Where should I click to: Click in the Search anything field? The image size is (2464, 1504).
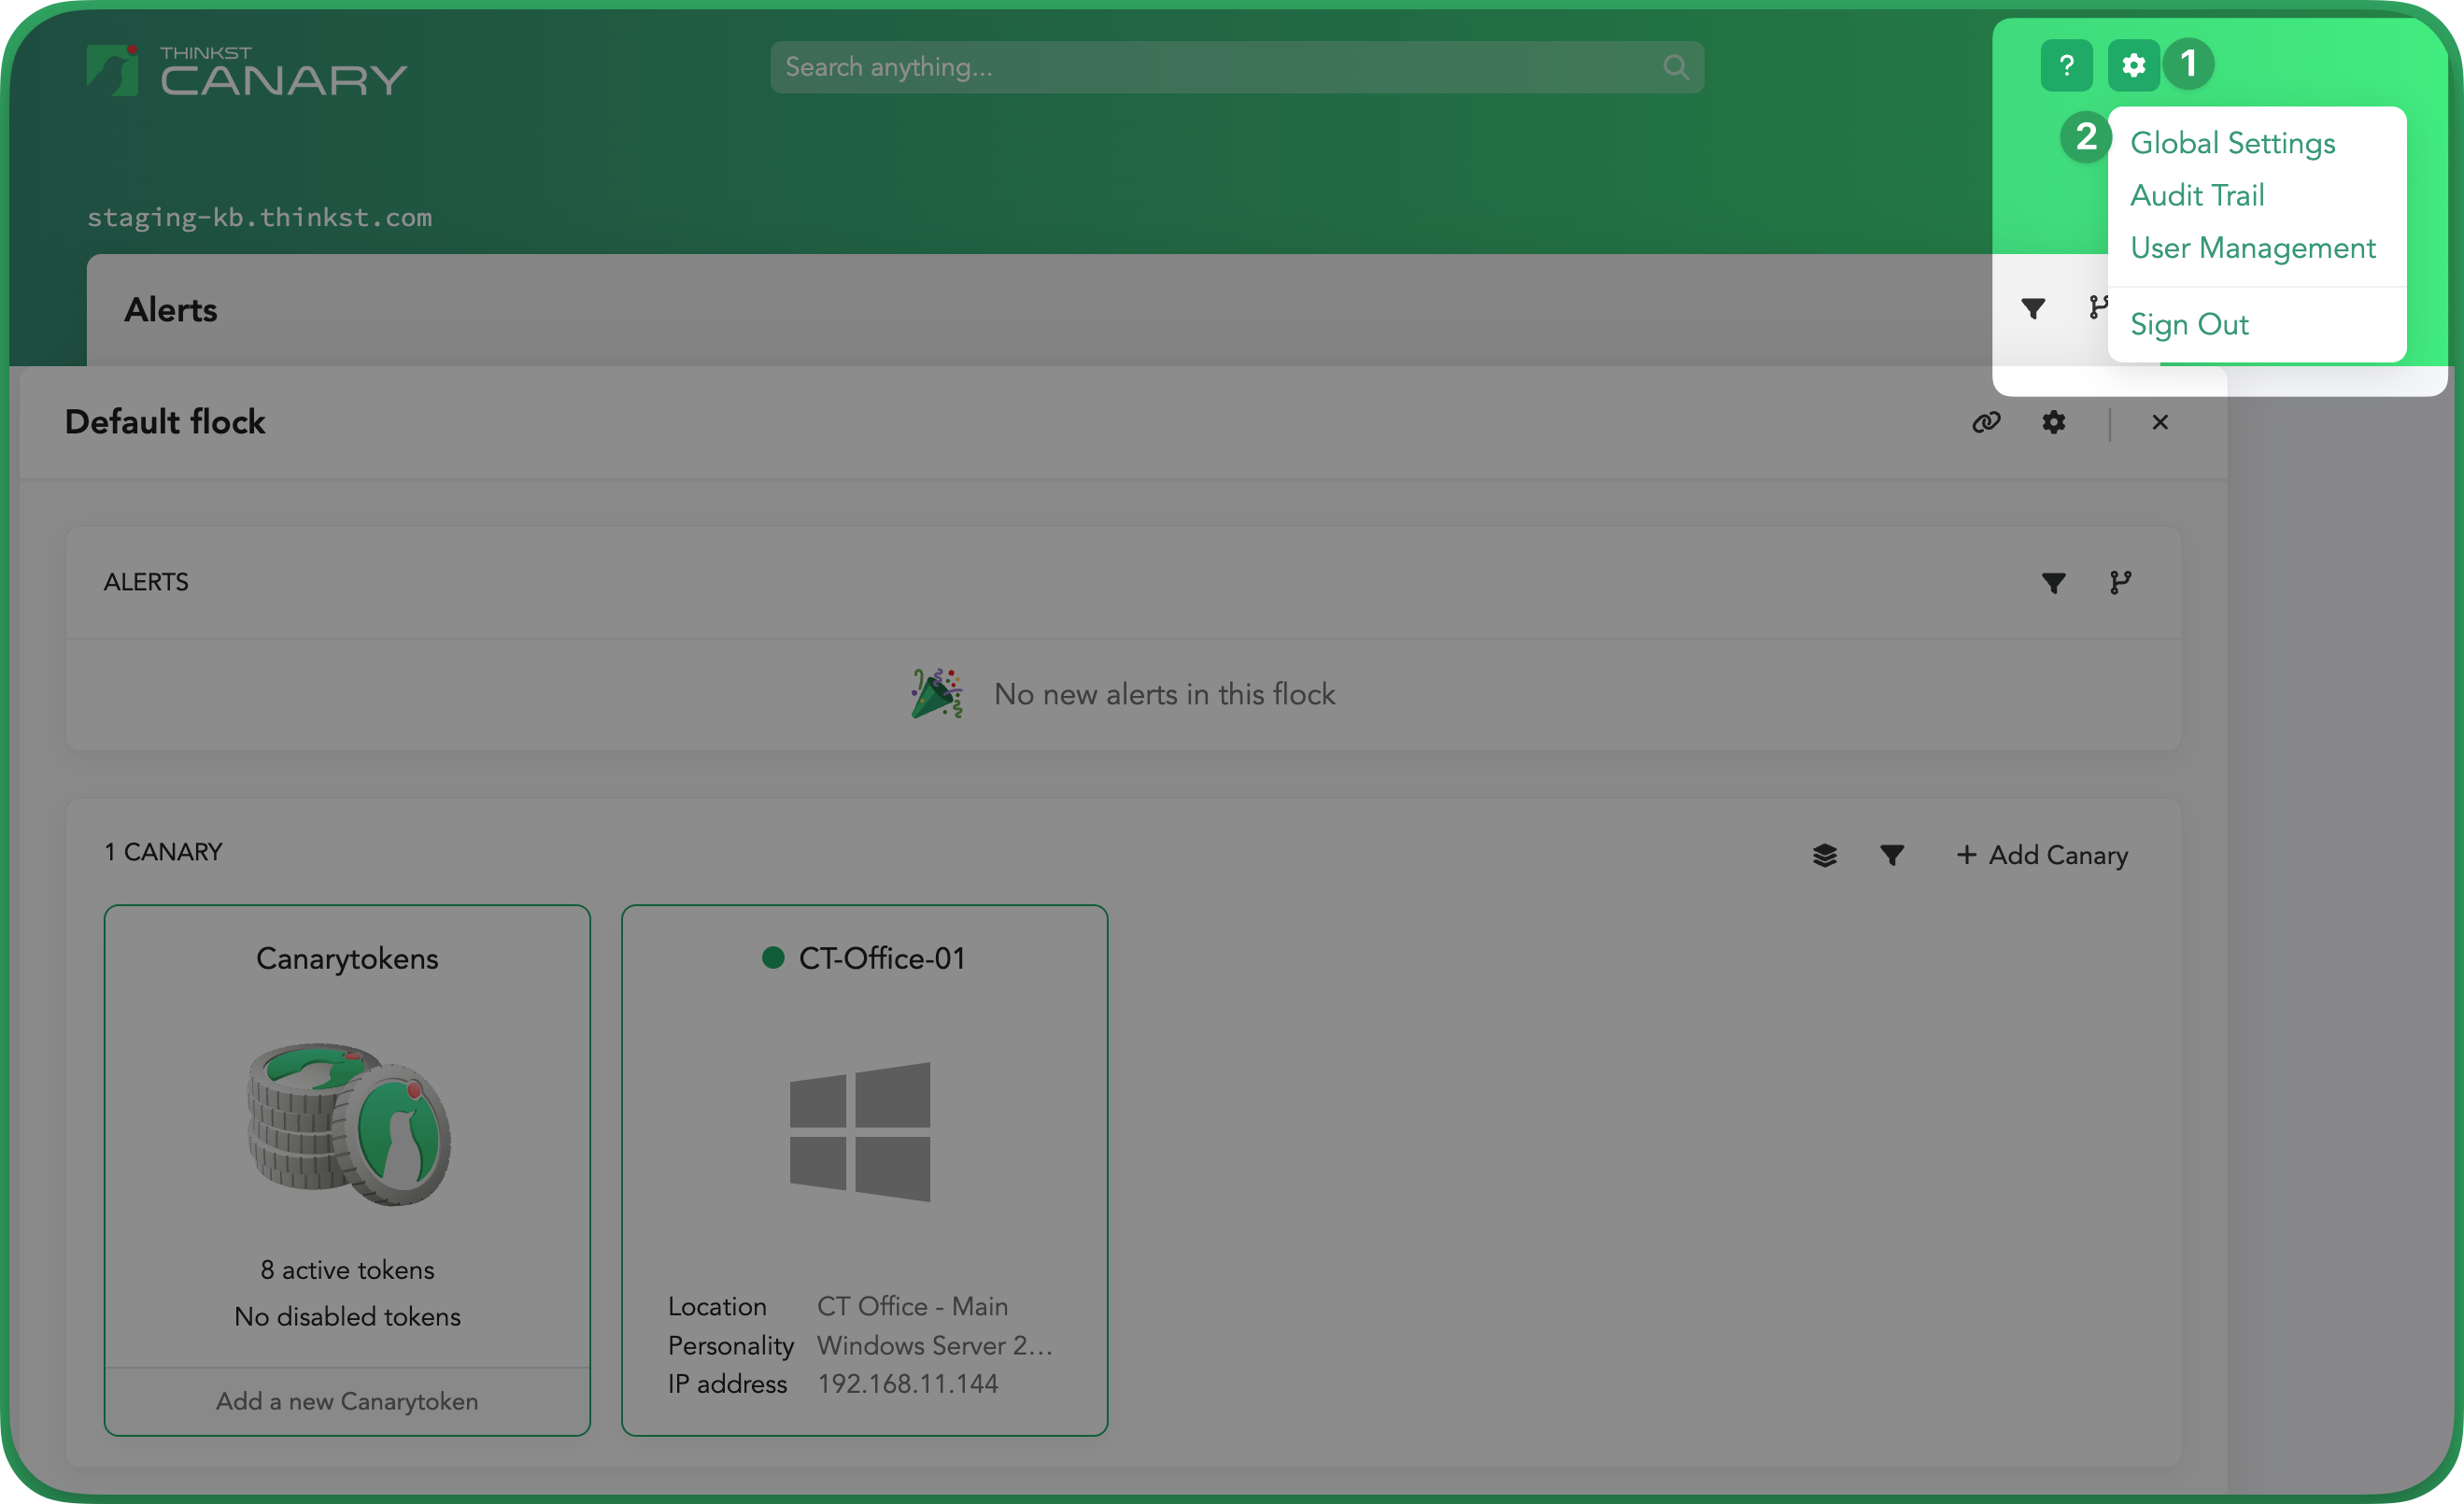pos(1200,68)
